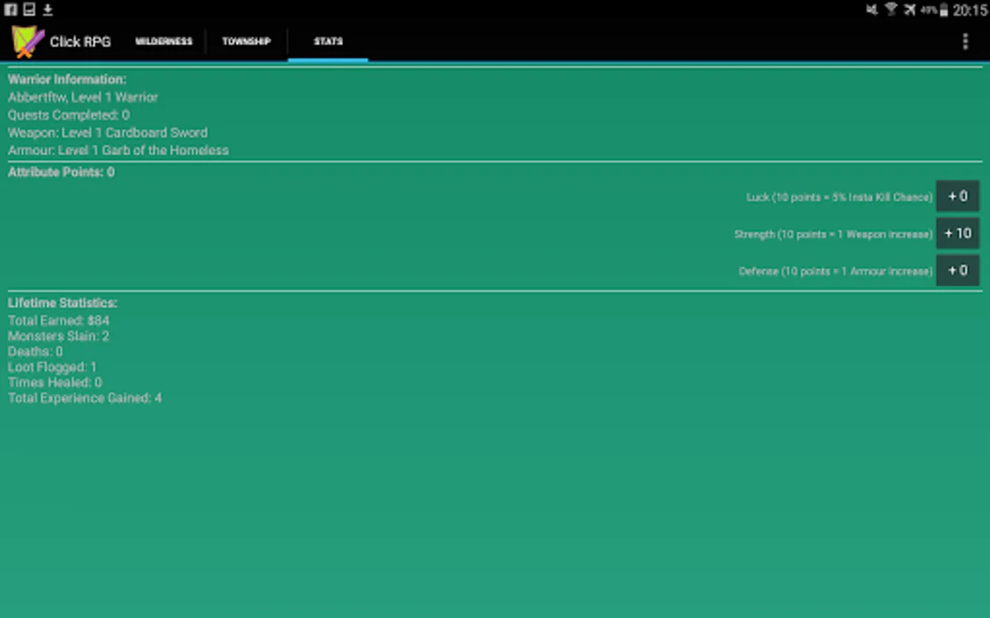Image resolution: width=990 pixels, height=618 pixels.
Task: Tap the Strength weapon increase description
Action: 833,234
